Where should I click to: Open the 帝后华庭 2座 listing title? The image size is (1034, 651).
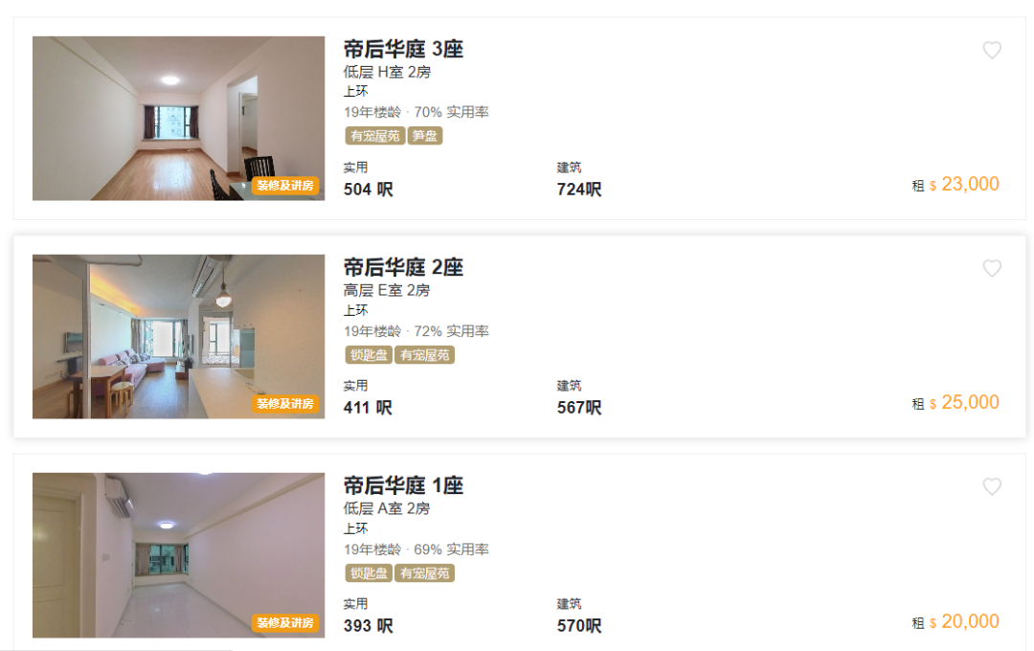(404, 267)
